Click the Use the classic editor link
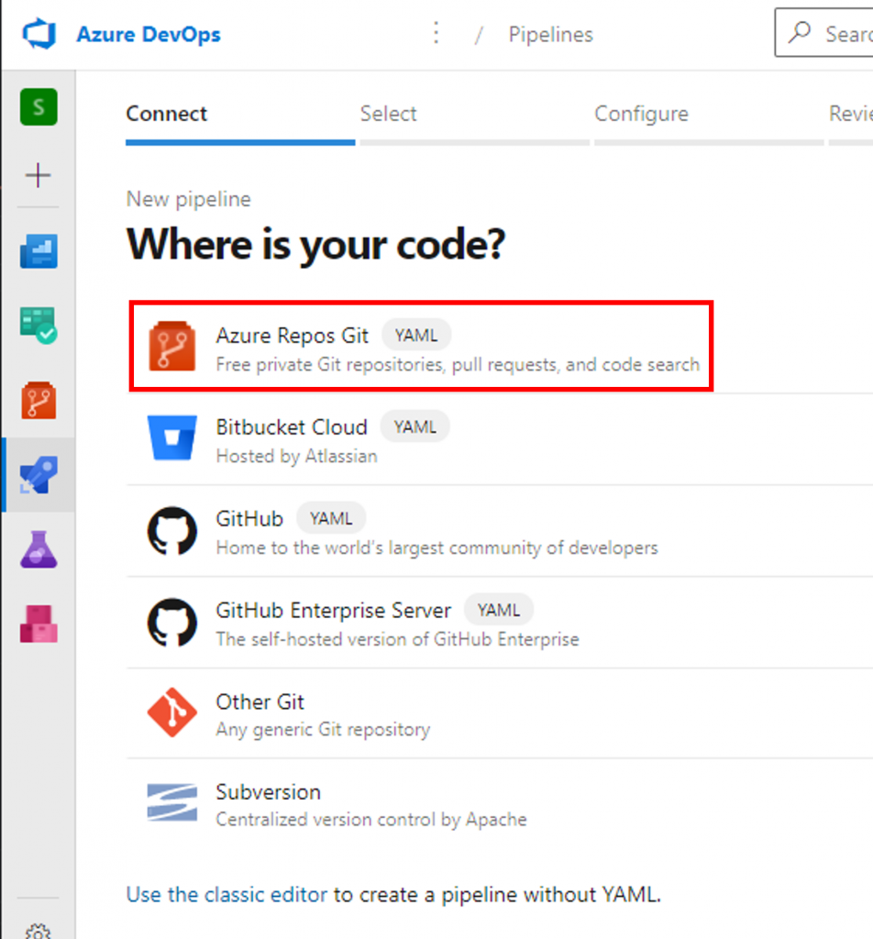 [227, 894]
